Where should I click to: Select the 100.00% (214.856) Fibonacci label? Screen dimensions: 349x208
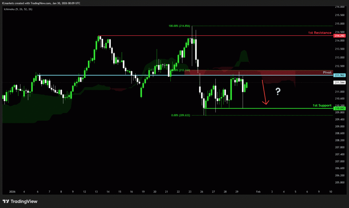(x=180, y=26)
